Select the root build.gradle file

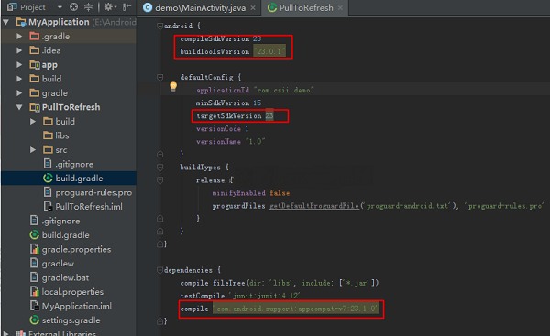(x=66, y=235)
